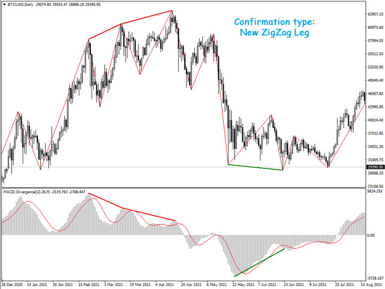Select the green divergence line on MACD histogram
Image resolution: width=385 pixels, height=289 pixels.
click(259, 263)
